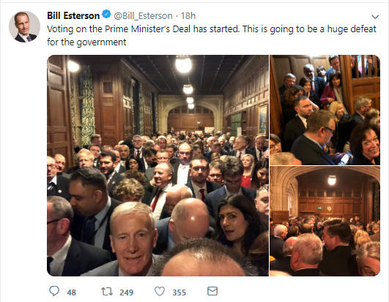The image size is (389, 302).
Task: Open the 18h timestamp link
Action: click(x=188, y=16)
